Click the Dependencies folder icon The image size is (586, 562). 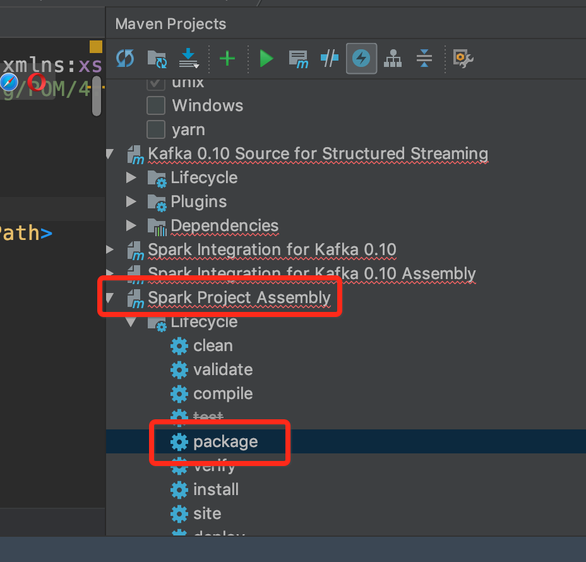[x=157, y=227]
